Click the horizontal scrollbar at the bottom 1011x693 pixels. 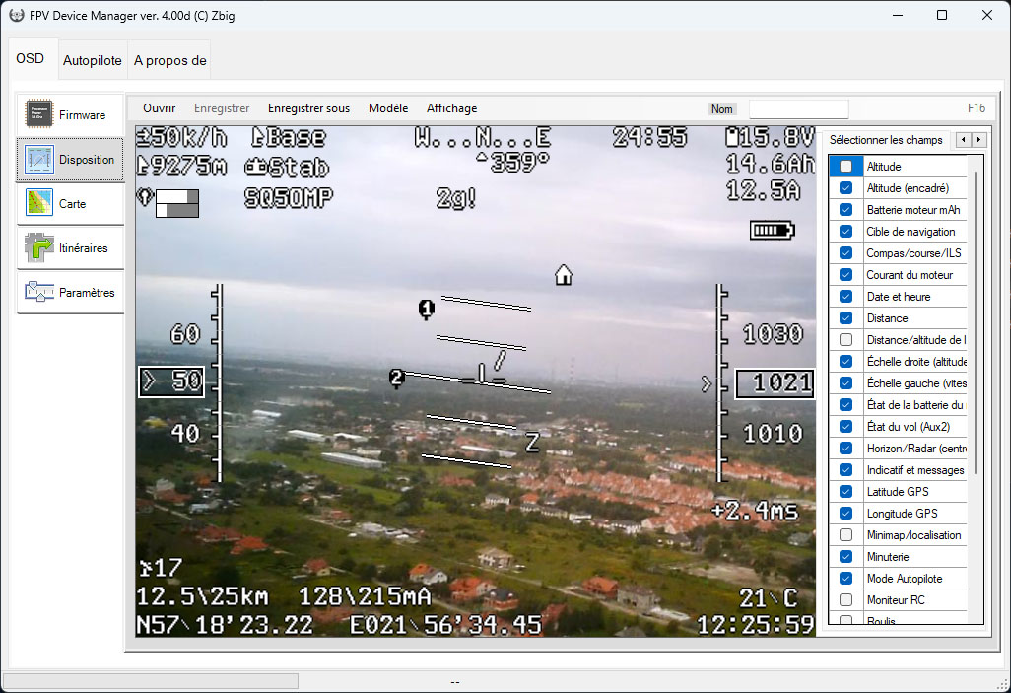click(x=153, y=680)
